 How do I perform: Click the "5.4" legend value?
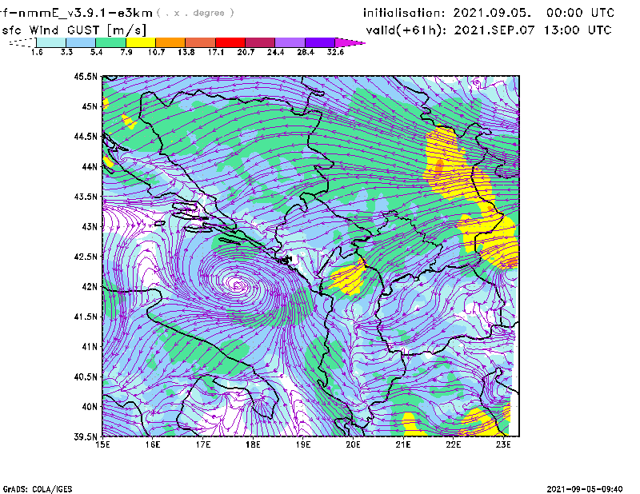tap(96, 52)
